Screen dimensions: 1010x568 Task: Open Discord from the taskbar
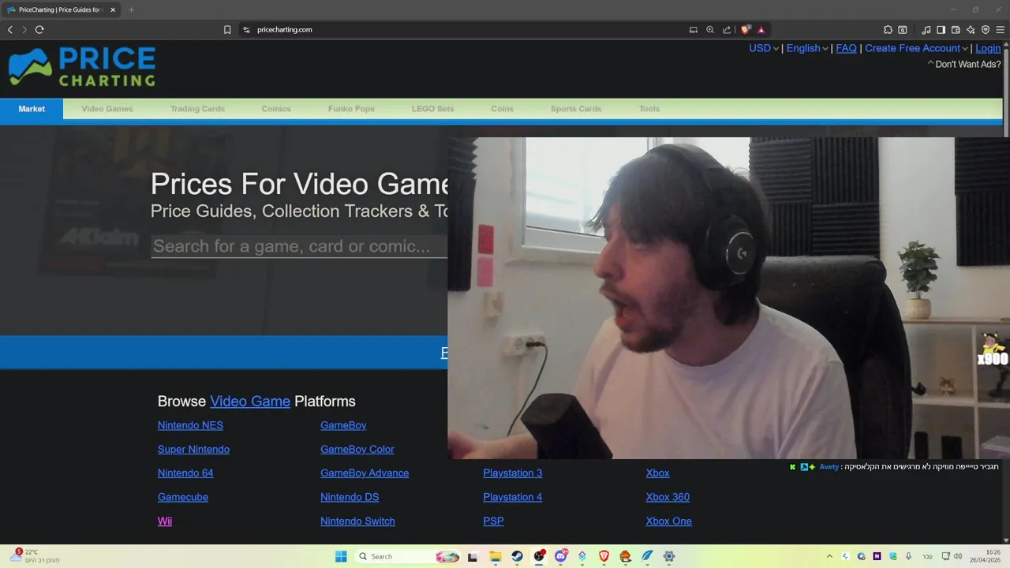point(561,556)
